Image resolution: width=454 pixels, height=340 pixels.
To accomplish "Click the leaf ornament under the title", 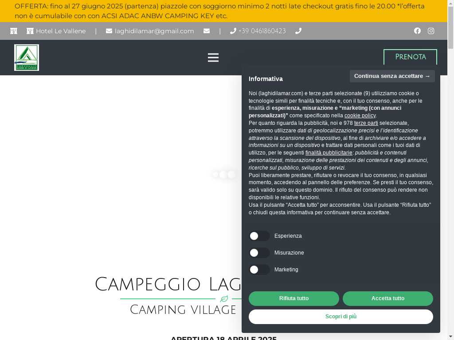I will [x=224, y=299].
